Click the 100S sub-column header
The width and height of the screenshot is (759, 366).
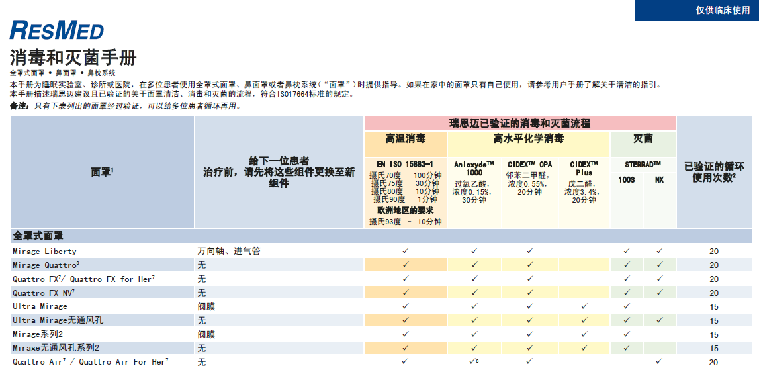pyautogui.click(x=627, y=179)
